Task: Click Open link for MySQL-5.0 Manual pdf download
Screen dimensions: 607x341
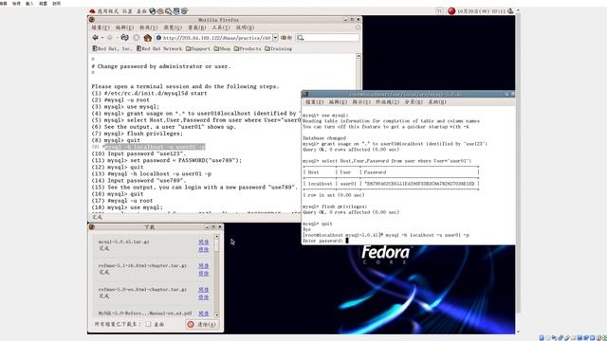Action: coord(204,314)
